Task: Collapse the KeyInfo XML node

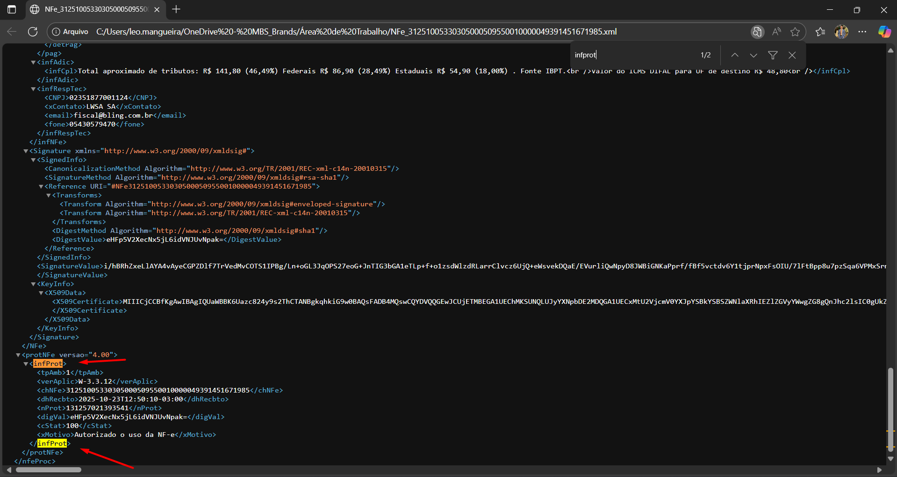Action: (33, 284)
